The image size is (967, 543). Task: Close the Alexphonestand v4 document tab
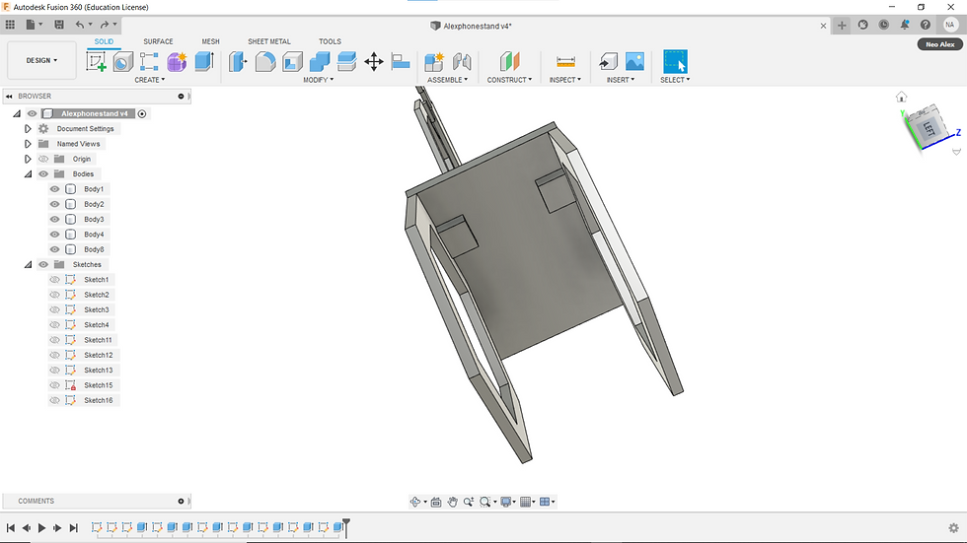tap(823, 26)
